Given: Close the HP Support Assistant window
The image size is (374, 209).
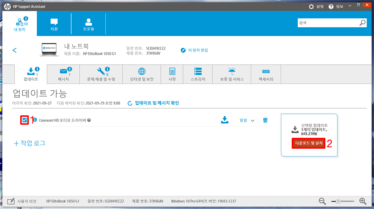Looking at the screenshot, I should pos(367,5).
